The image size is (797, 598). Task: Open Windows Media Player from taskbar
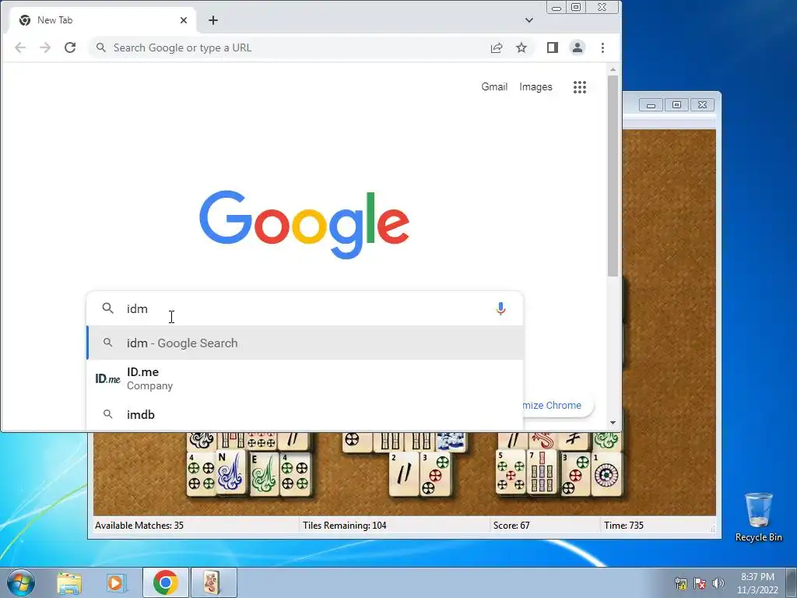click(x=116, y=582)
